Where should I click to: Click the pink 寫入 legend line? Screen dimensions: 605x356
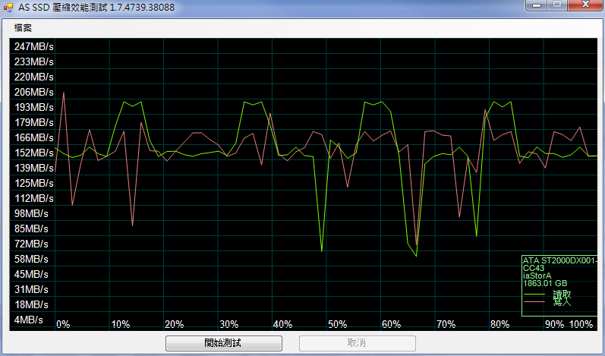[534, 302]
